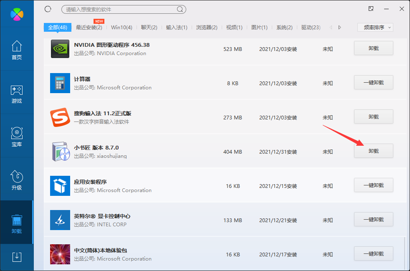
Task: Click the 404 MB size value
Action: point(233,152)
